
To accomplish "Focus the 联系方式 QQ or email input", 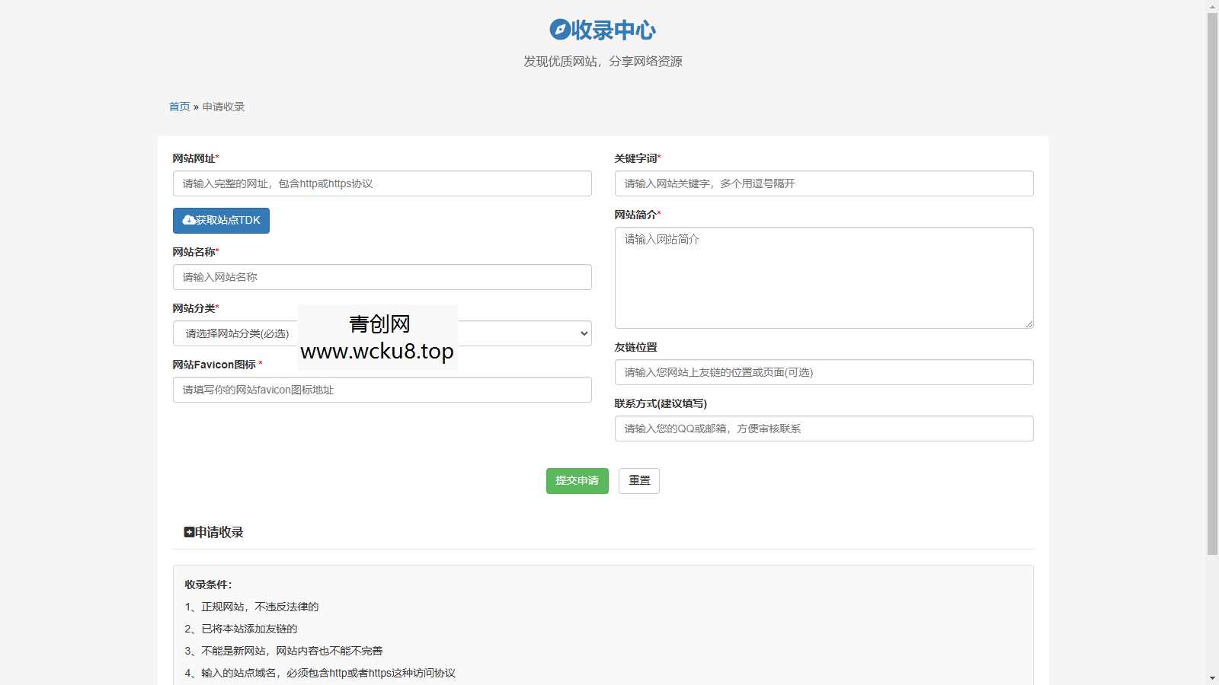I will pos(824,429).
